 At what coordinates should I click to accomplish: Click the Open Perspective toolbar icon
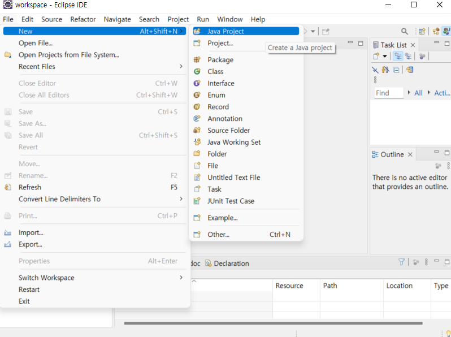(422, 31)
